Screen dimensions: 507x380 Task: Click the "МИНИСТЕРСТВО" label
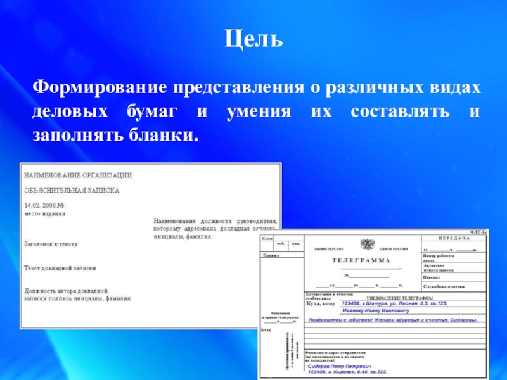pos(329,249)
